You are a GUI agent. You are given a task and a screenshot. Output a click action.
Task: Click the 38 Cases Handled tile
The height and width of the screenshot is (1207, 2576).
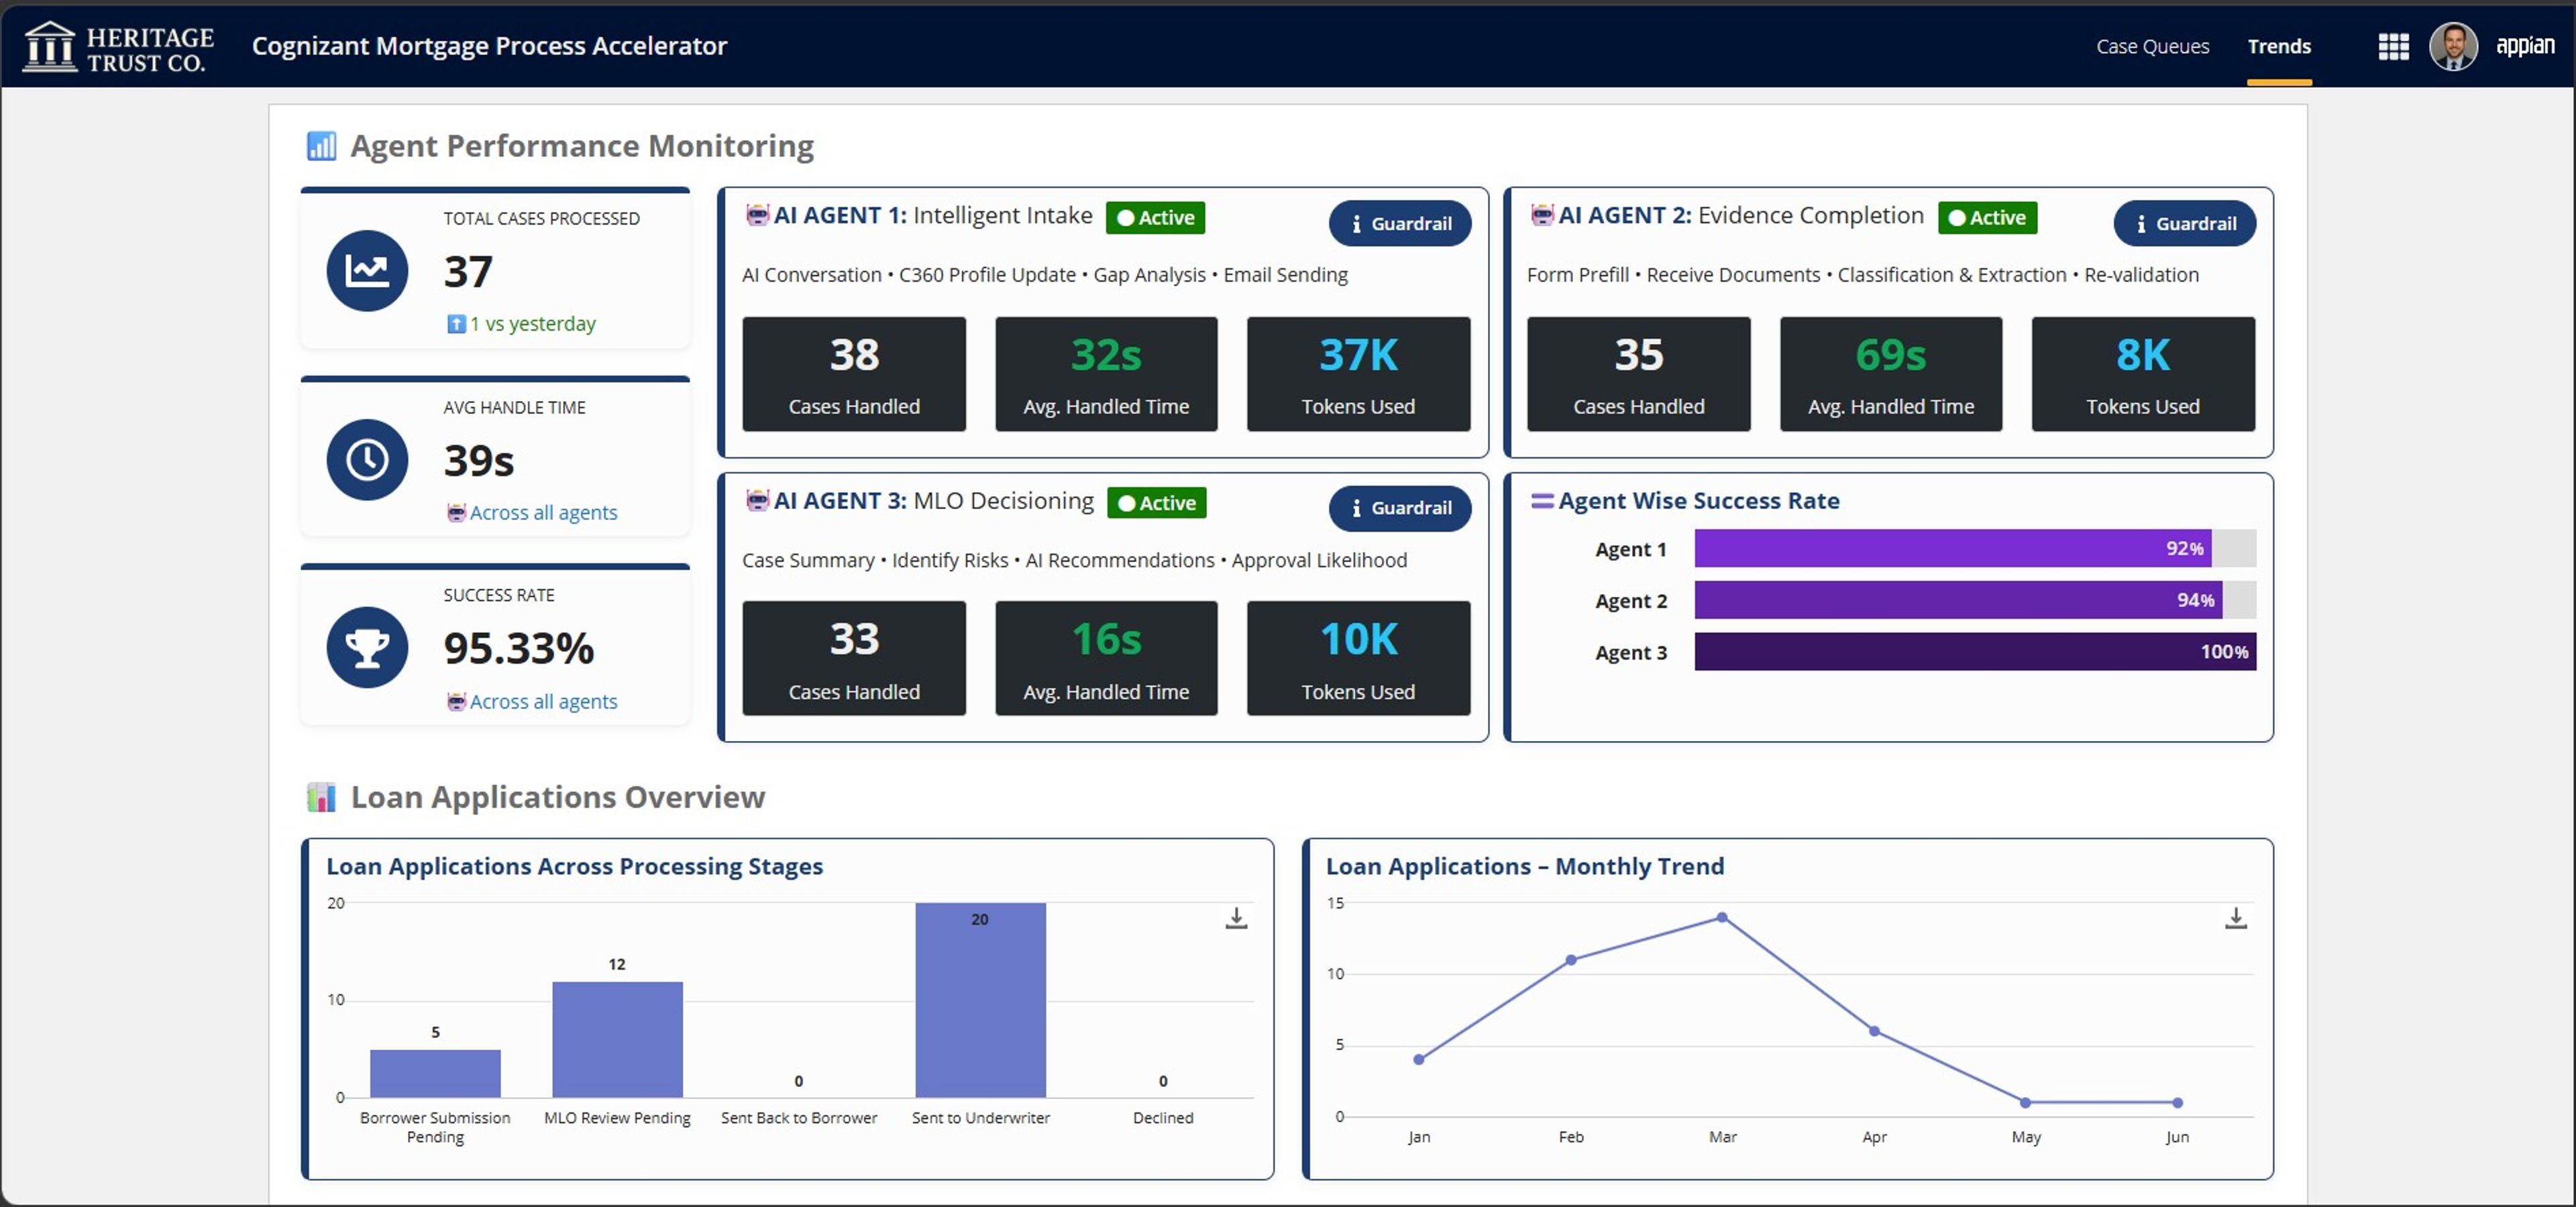pos(854,373)
